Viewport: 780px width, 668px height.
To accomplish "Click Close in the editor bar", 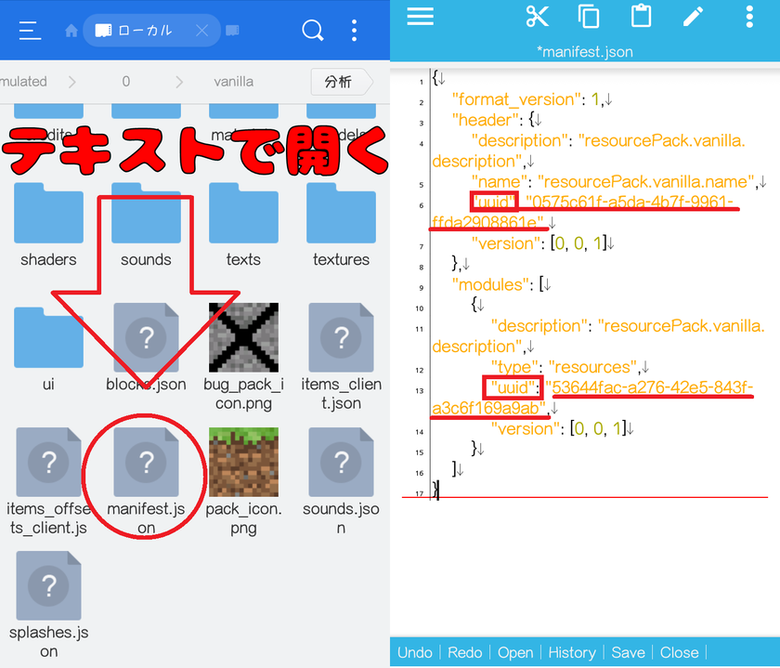I will (679, 652).
